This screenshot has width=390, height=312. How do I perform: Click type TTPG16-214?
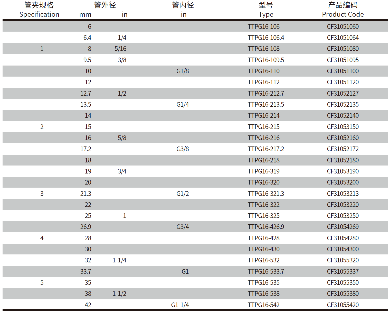coord(263,115)
